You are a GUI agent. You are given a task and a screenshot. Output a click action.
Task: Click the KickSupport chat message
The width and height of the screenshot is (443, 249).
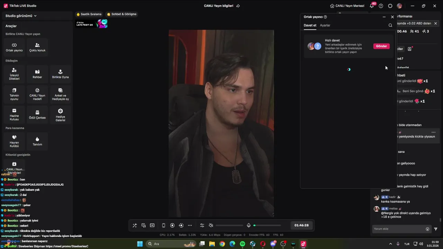(42, 236)
